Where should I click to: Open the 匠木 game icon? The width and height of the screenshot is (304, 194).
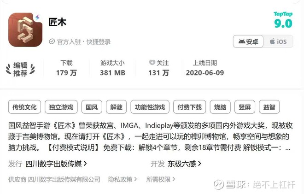click(x=25, y=29)
